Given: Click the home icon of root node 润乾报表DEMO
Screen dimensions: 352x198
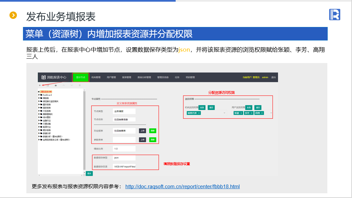Looking at the screenshot, I should [x=39, y=92].
